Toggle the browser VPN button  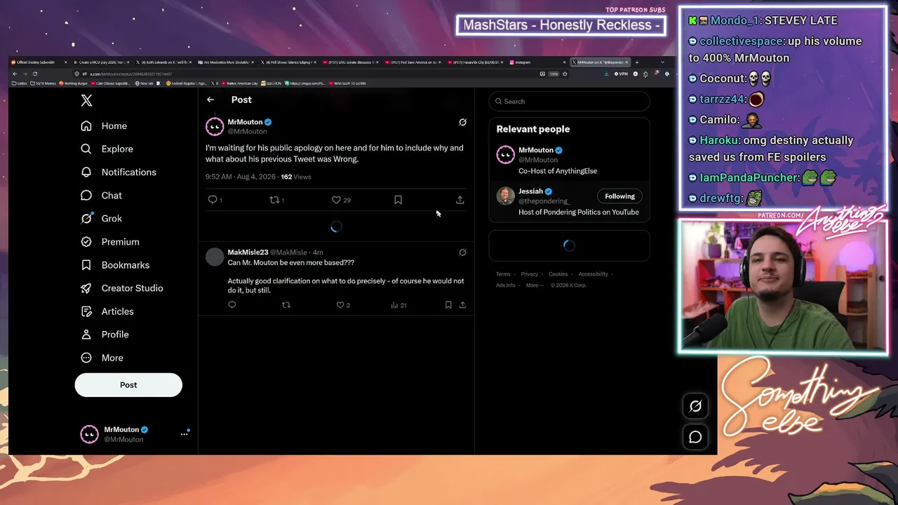coord(621,74)
